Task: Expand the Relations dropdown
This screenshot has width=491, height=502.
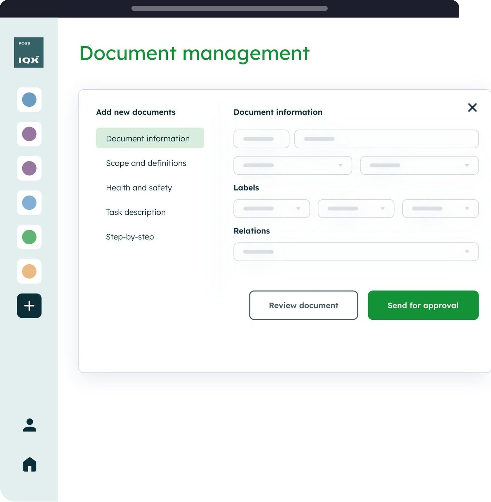Action: pyautogui.click(x=356, y=252)
